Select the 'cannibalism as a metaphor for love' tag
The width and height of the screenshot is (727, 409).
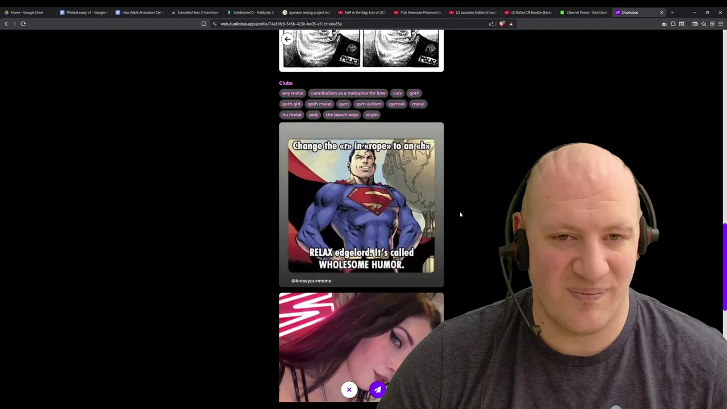348,93
